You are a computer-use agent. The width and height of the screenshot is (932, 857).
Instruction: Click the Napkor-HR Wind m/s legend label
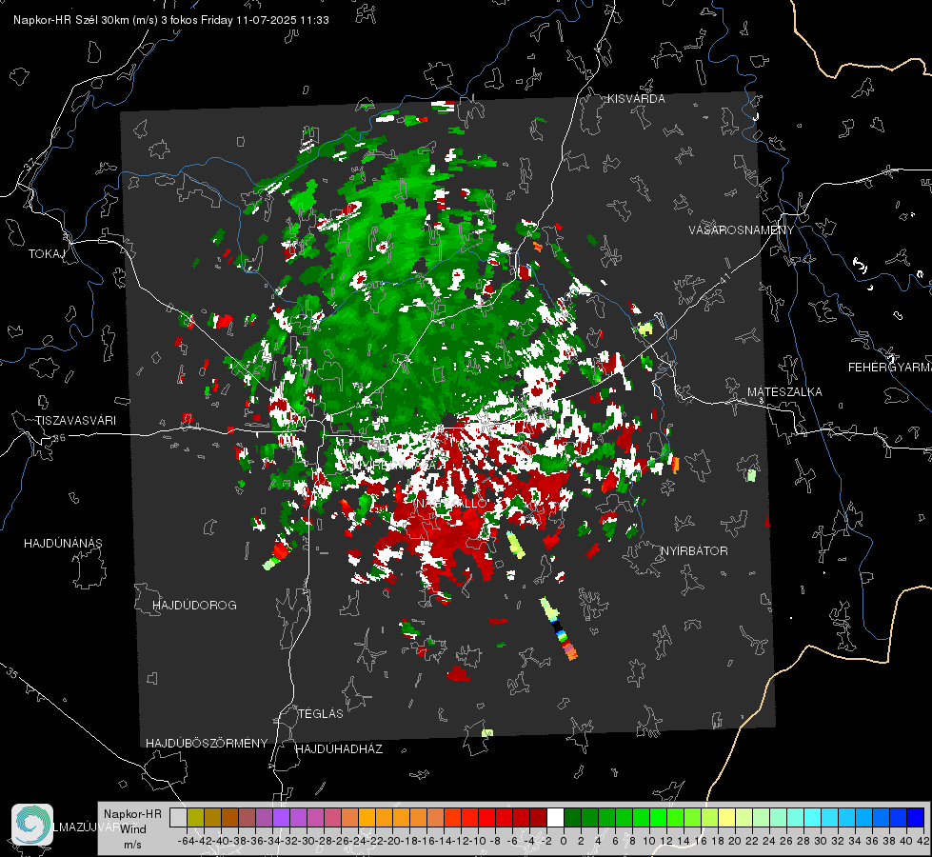[x=132, y=829]
